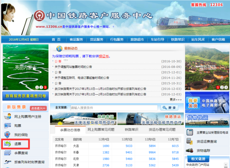230x168 pixels.
Task: Click the globe icon beside 最新动态
Action: (x=59, y=48)
